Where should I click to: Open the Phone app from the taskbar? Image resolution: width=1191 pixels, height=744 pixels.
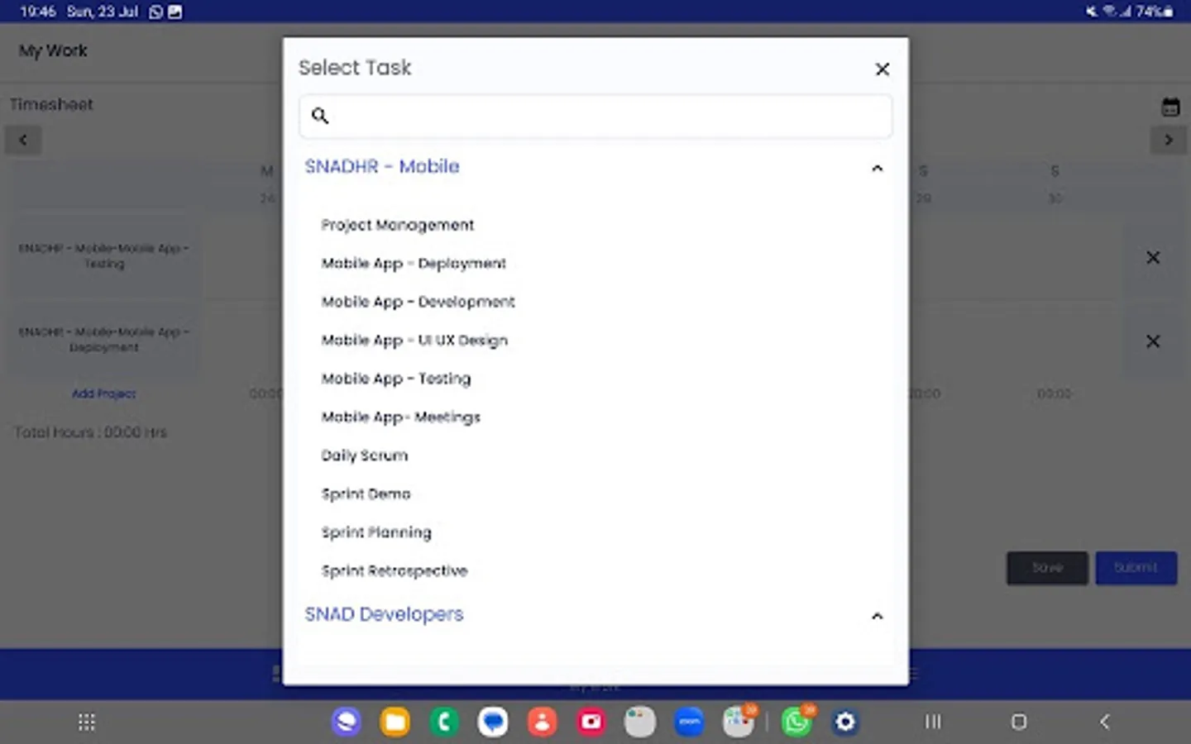point(443,721)
